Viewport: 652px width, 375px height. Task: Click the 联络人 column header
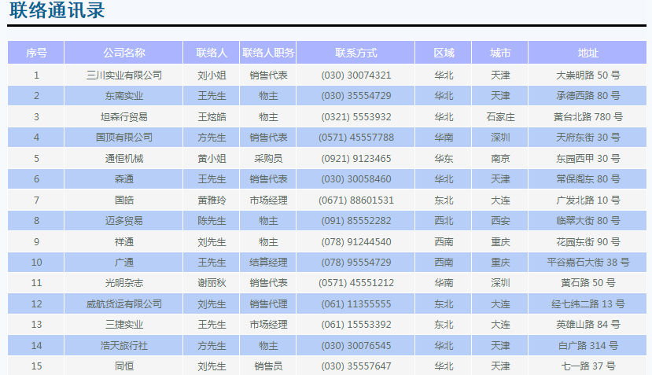pyautogui.click(x=212, y=53)
